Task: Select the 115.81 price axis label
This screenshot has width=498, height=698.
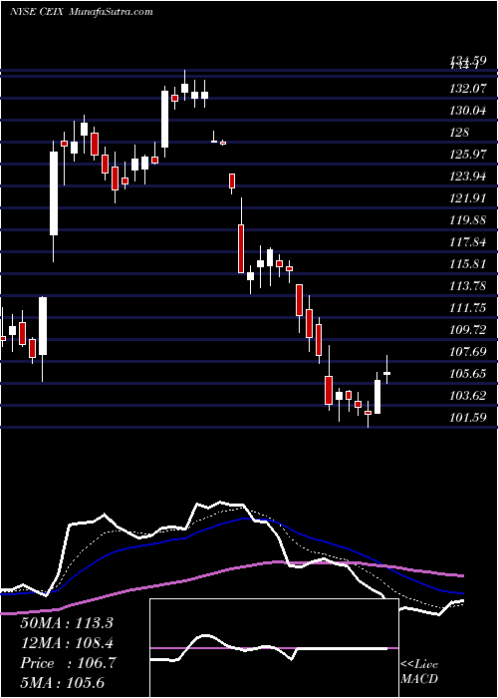Action: tap(467, 264)
